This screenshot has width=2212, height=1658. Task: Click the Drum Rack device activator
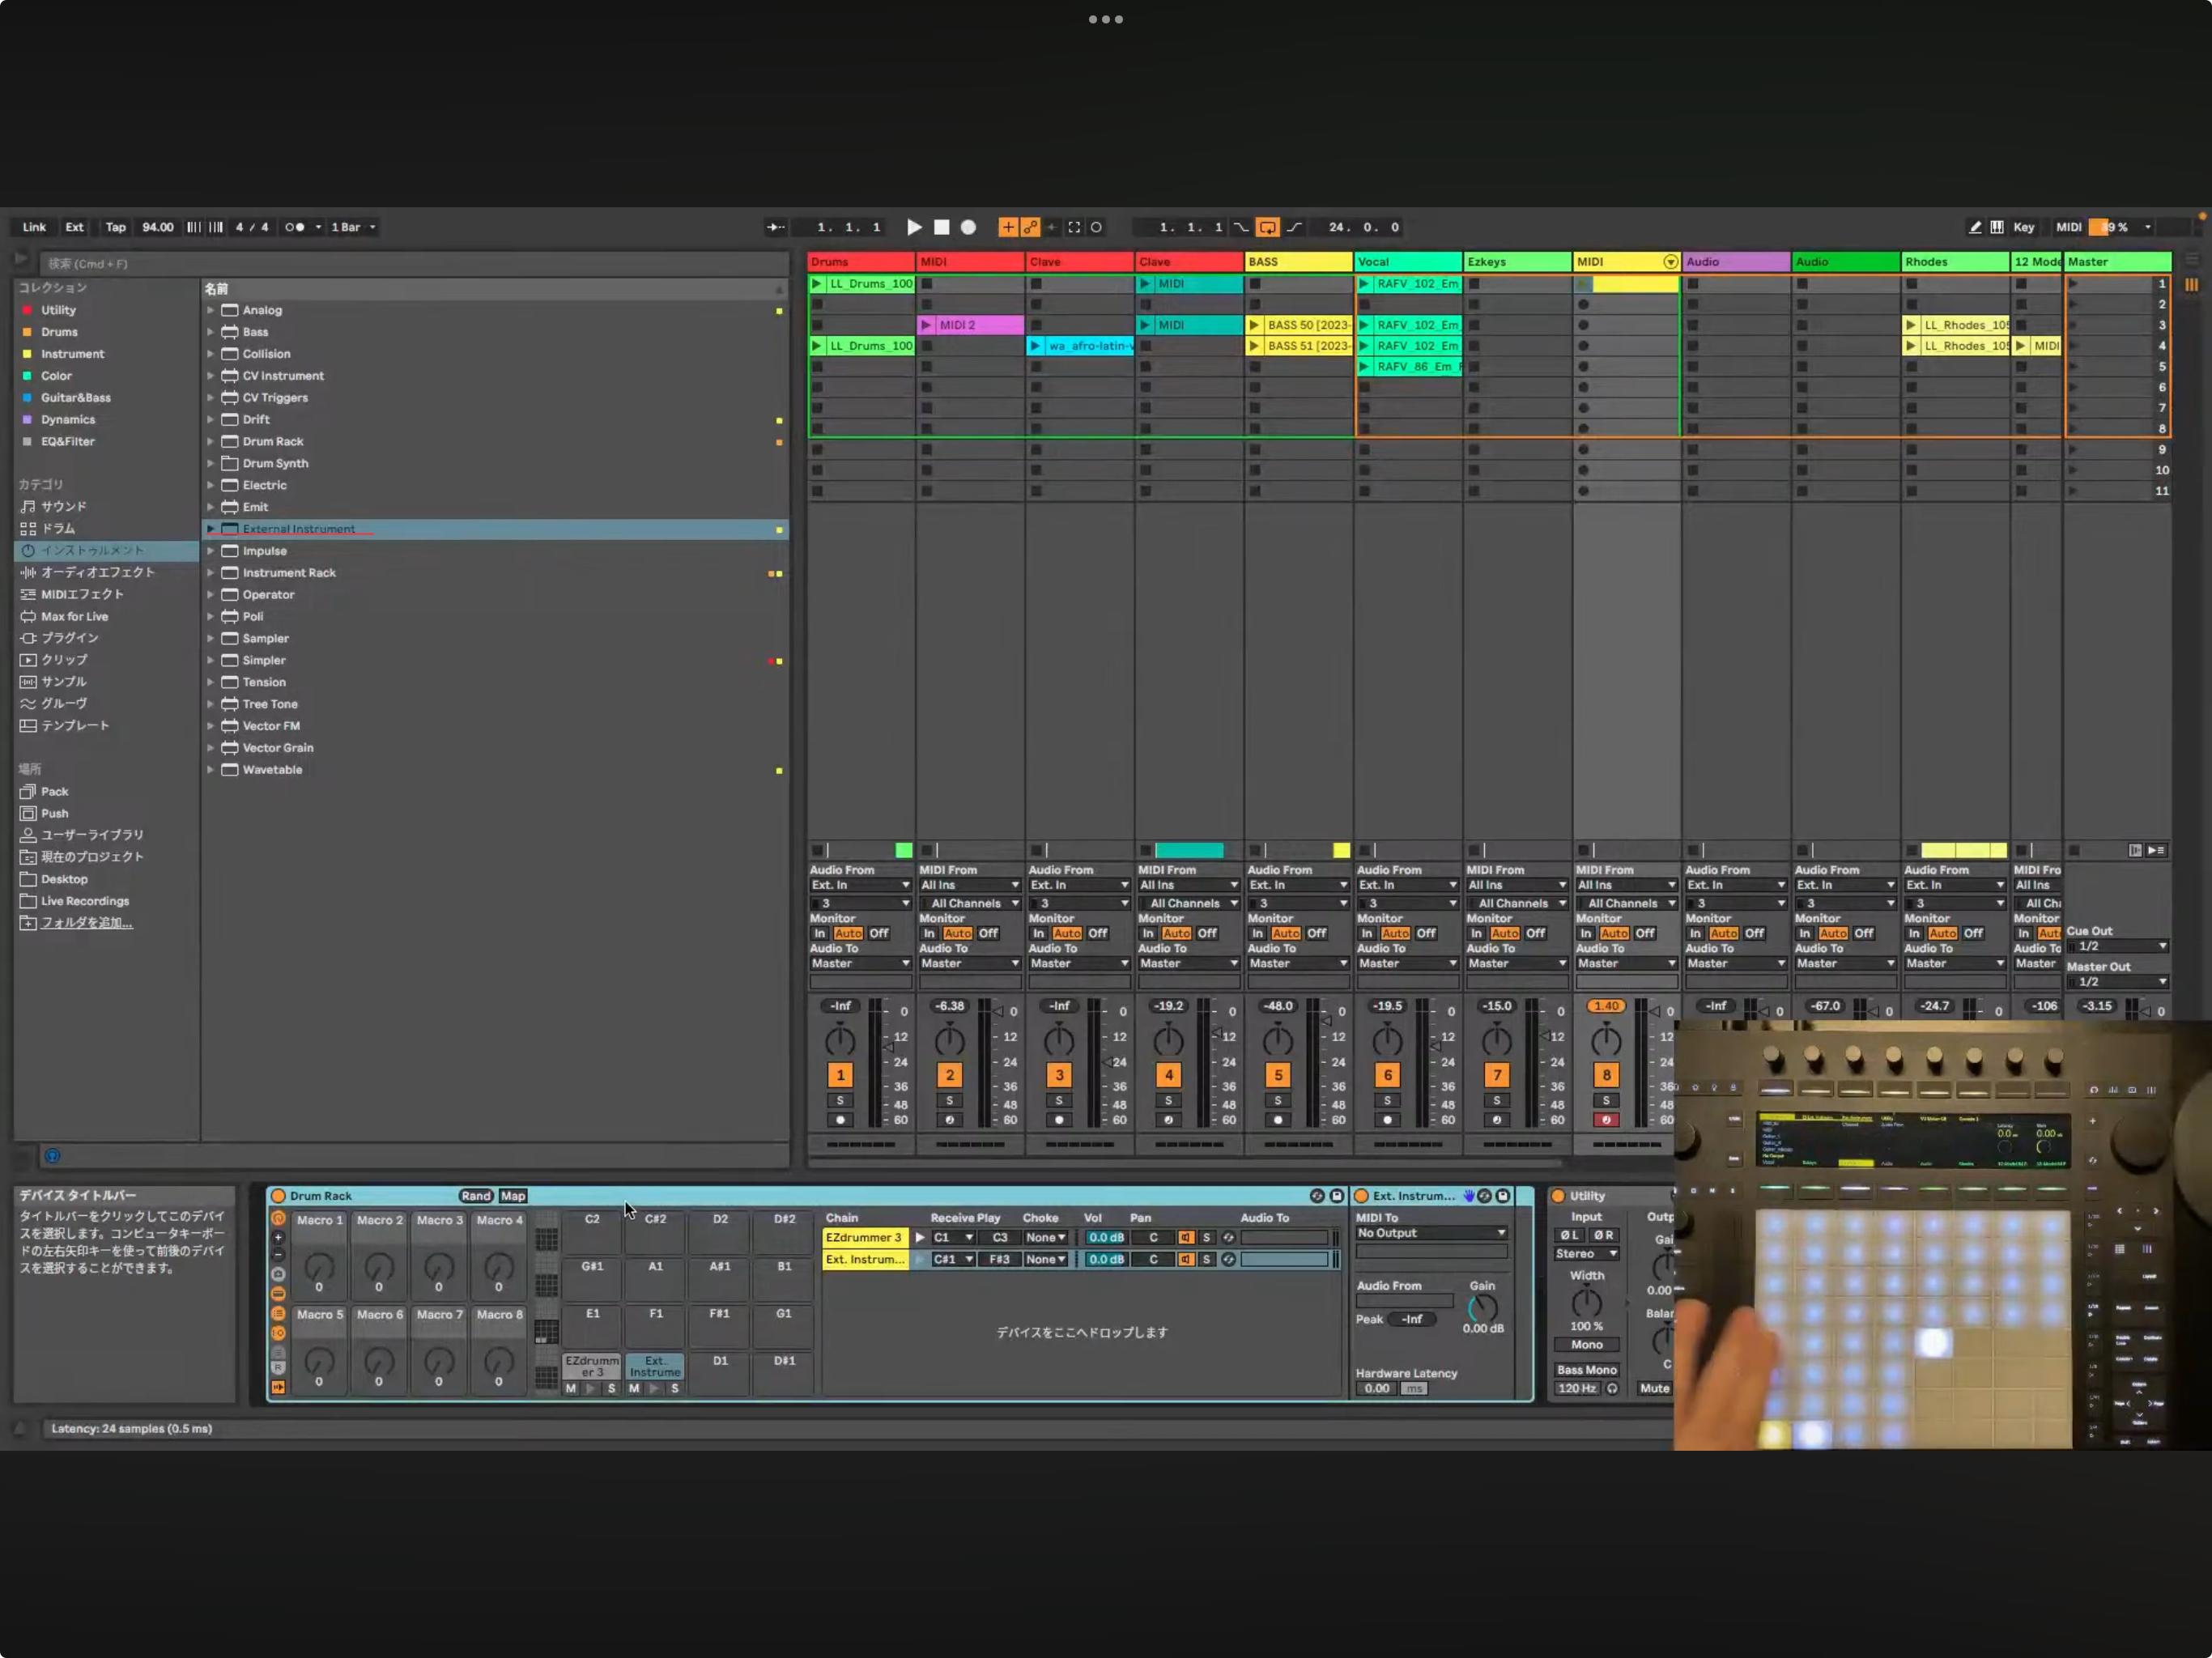(279, 1196)
